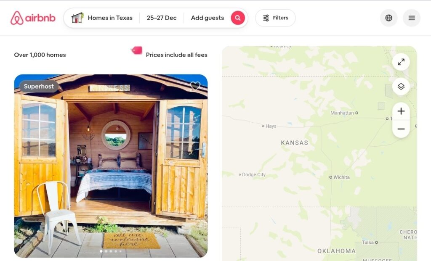Screen dimensions: 431x261
Task: Select the second photo carousel dot
Action: tap(106, 251)
